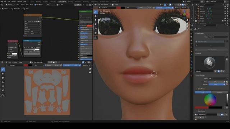
Task: Hide the Mesh object with its eye icon
Action: [x=225, y=16]
